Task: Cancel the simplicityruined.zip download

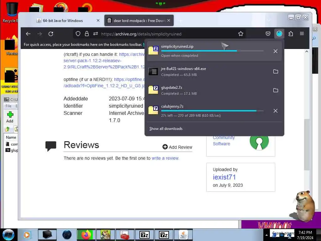Action: tap(276, 51)
